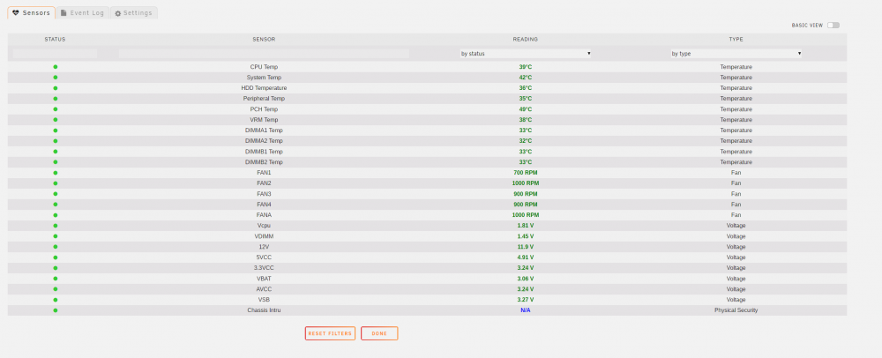This screenshot has height=358, width=882.
Task: Sort by the Reading column header
Action: click(x=526, y=40)
